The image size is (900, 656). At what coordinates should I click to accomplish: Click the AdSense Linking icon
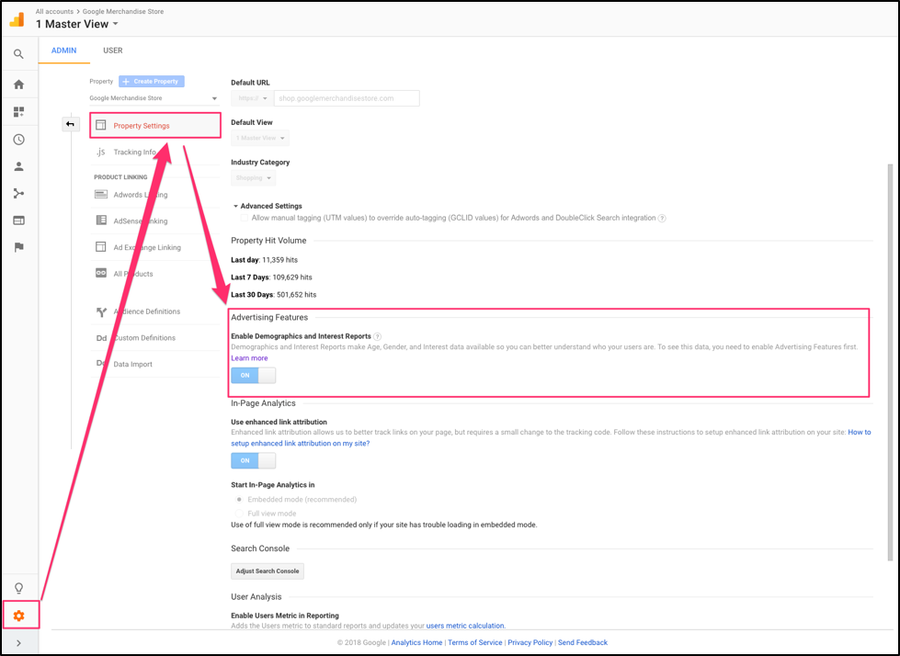click(101, 221)
